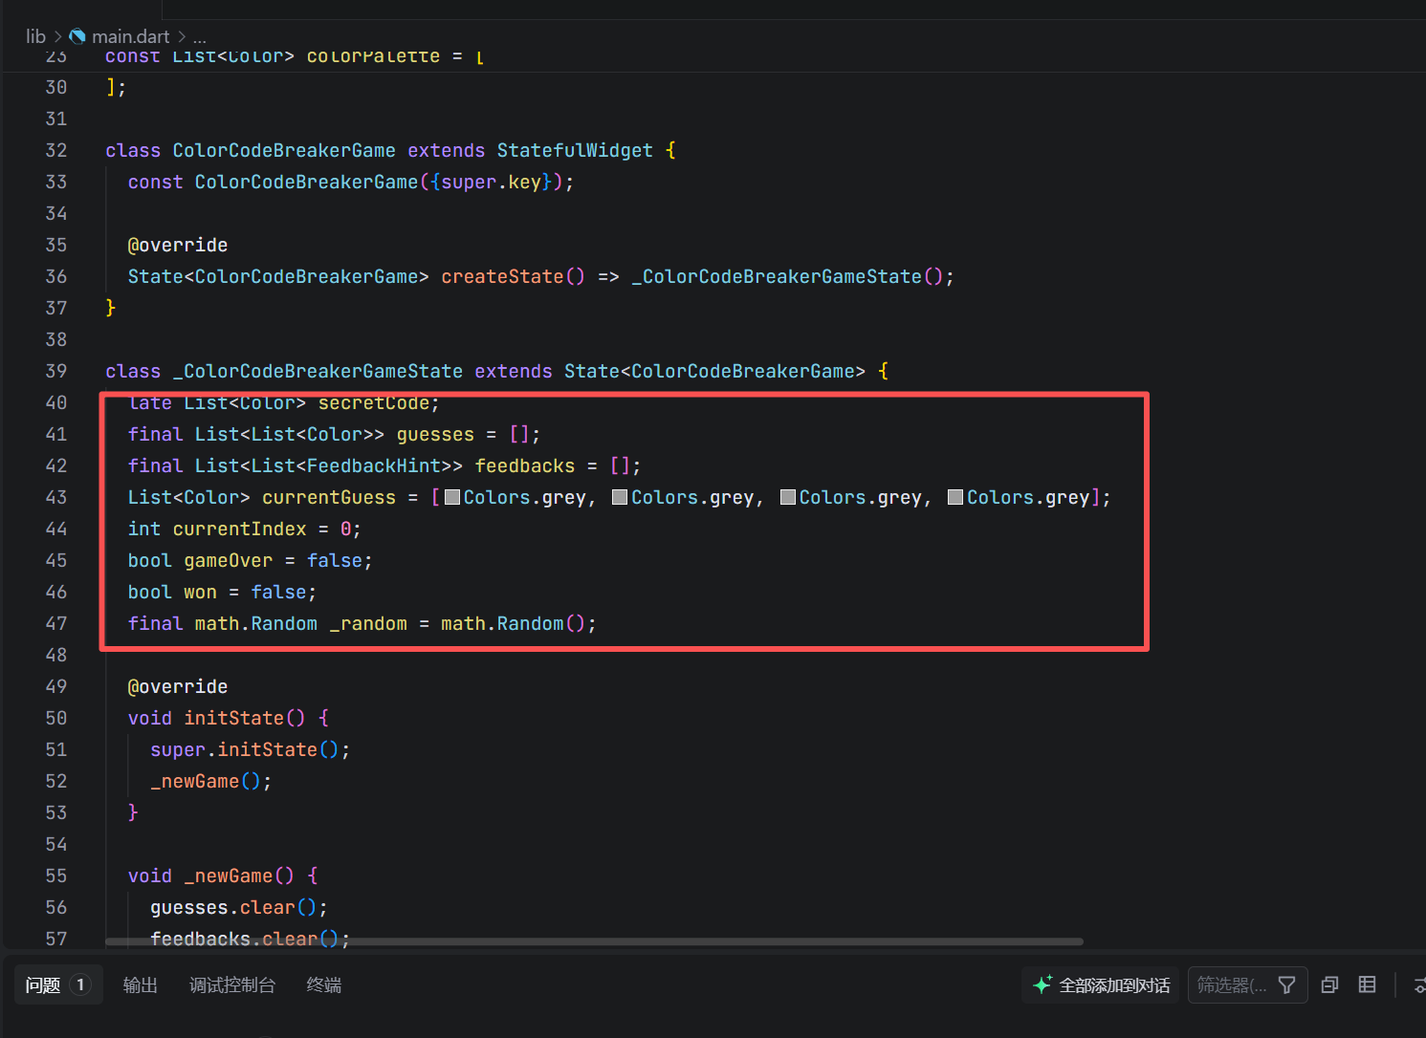Click @override on line 49
The width and height of the screenshot is (1426, 1038).
tap(178, 686)
